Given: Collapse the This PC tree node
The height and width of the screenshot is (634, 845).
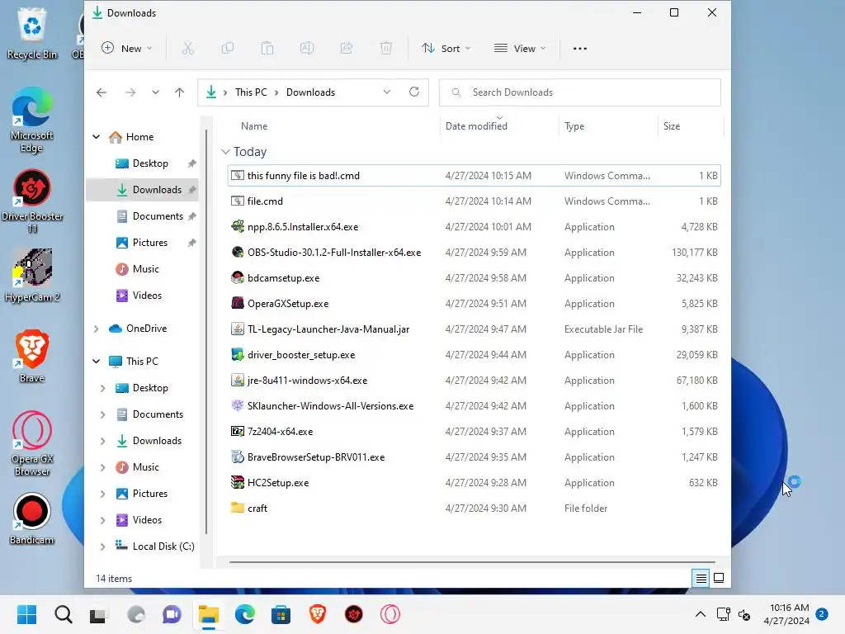Looking at the screenshot, I should [x=97, y=362].
